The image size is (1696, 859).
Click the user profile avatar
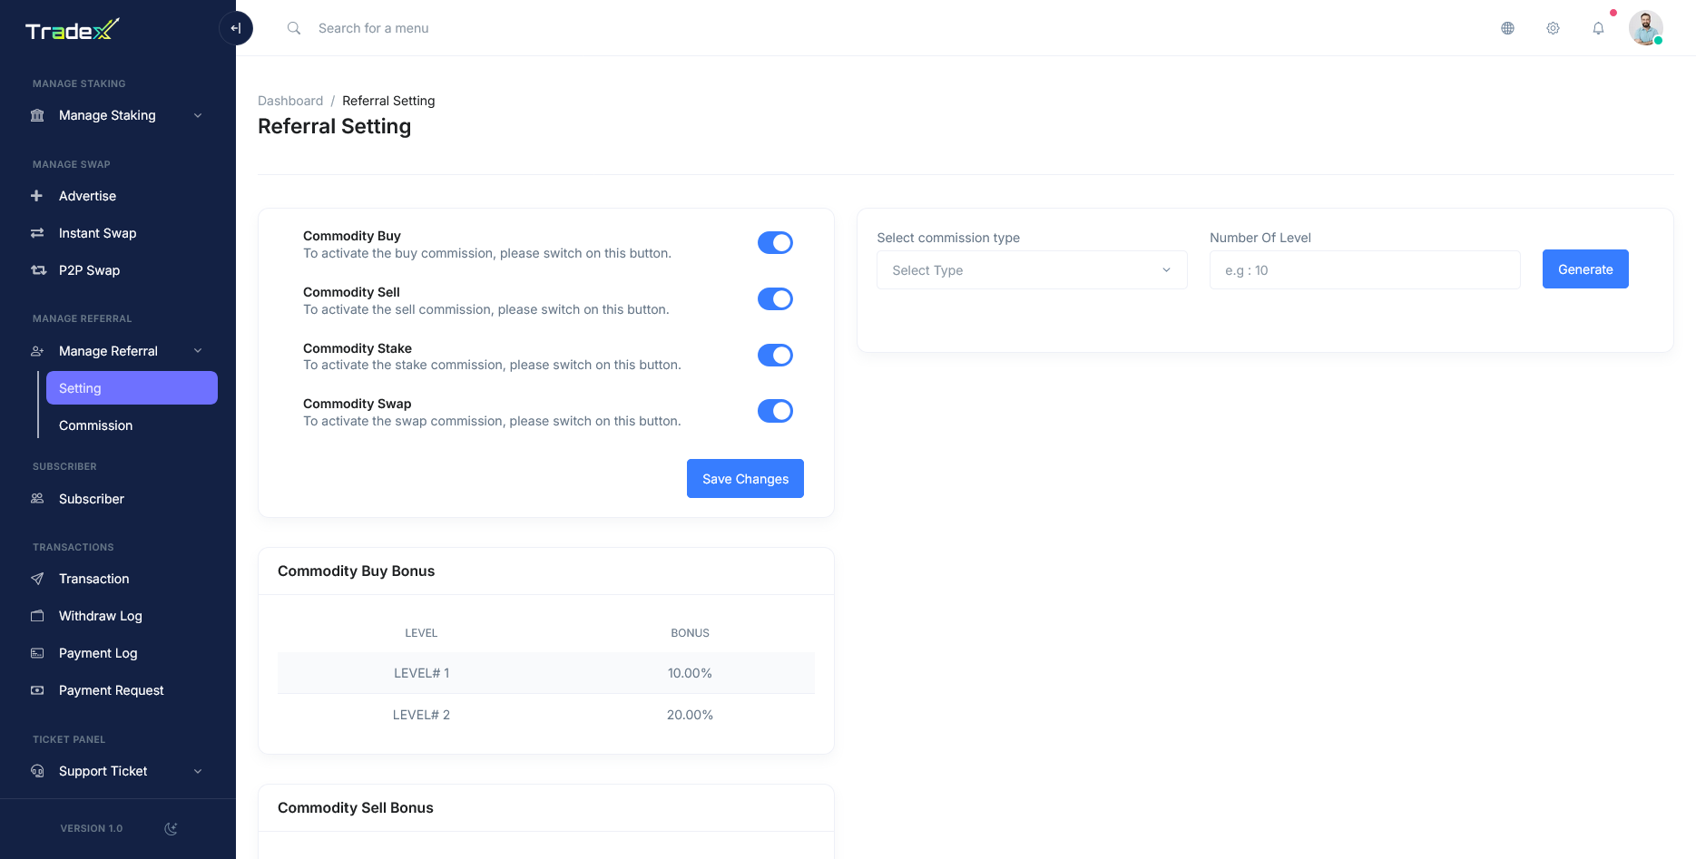pyautogui.click(x=1645, y=28)
